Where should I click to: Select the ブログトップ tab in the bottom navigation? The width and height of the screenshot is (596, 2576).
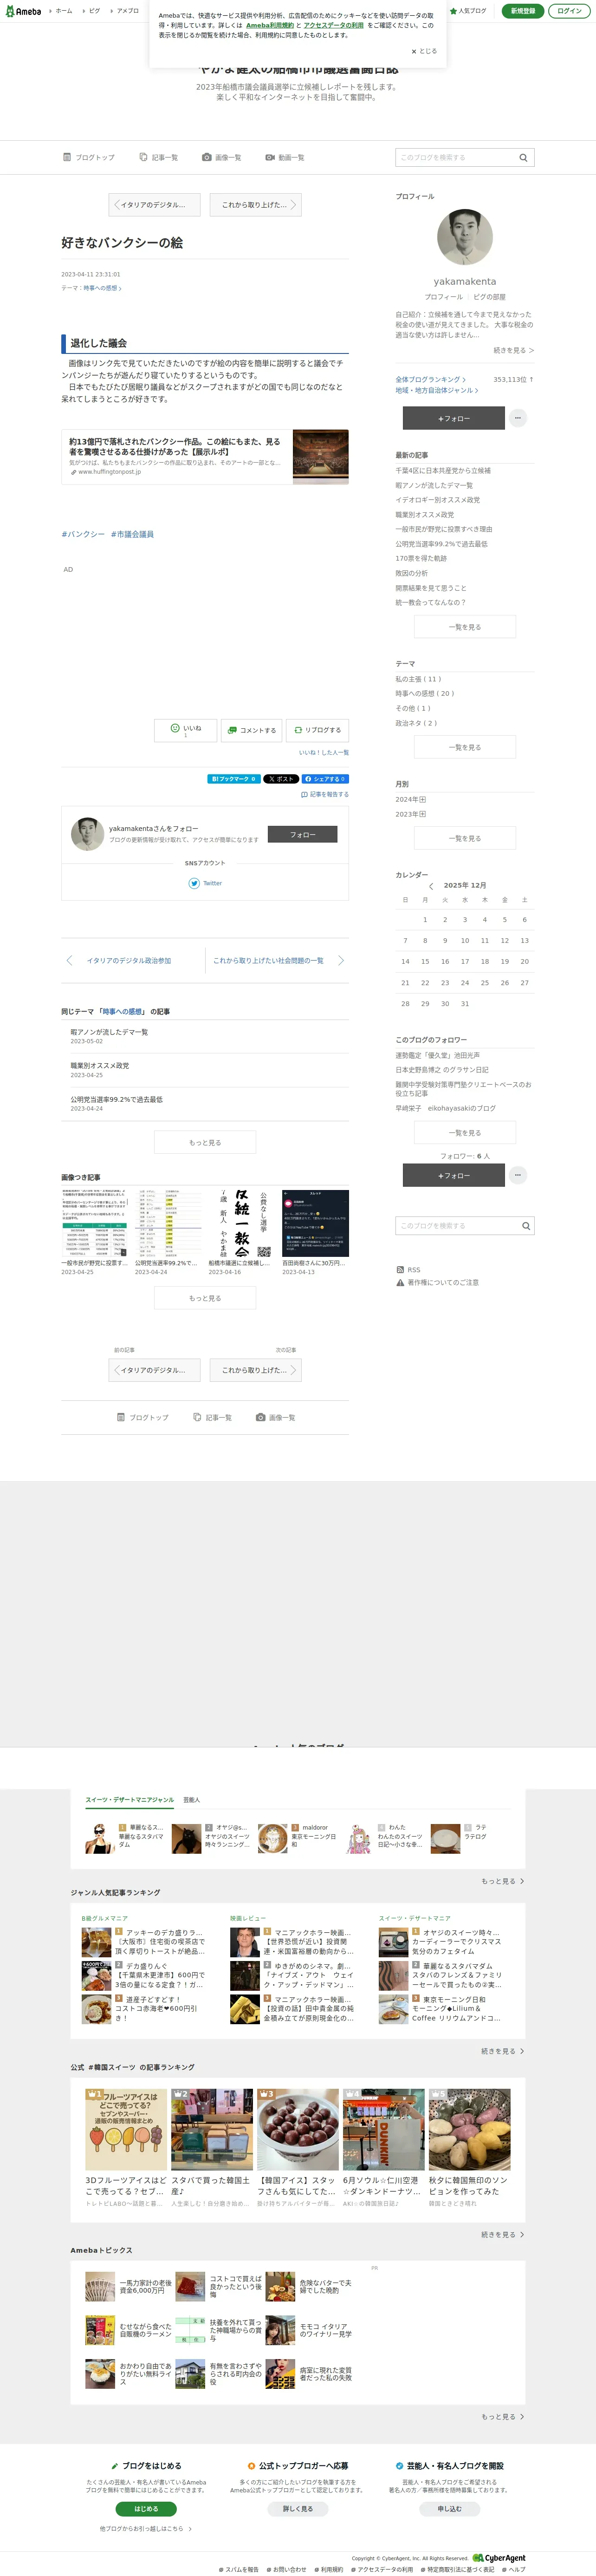[143, 1417]
